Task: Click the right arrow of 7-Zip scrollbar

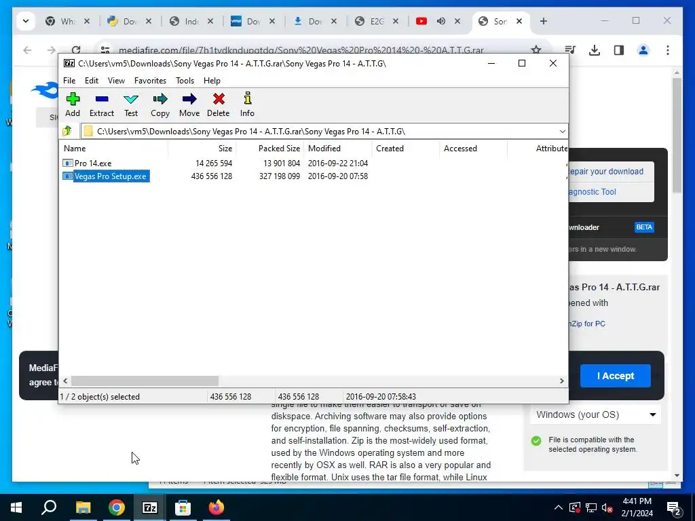Action: (561, 381)
